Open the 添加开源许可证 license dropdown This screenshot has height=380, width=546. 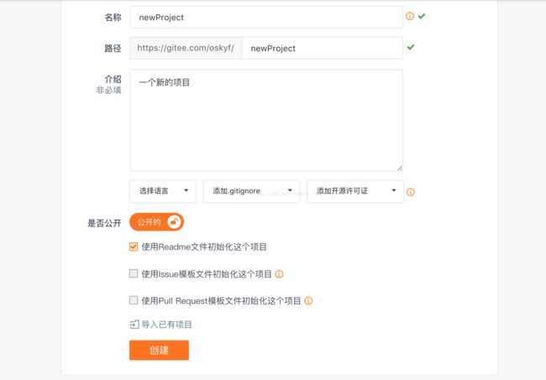tap(354, 191)
